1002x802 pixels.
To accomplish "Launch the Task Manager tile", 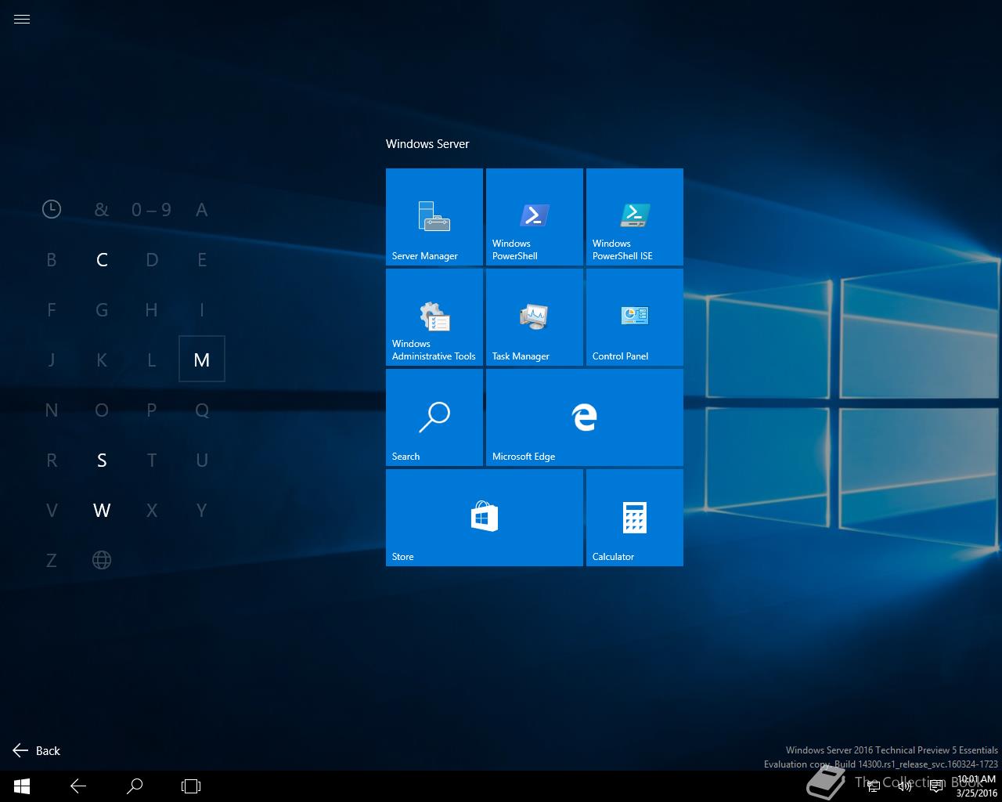I will click(535, 317).
